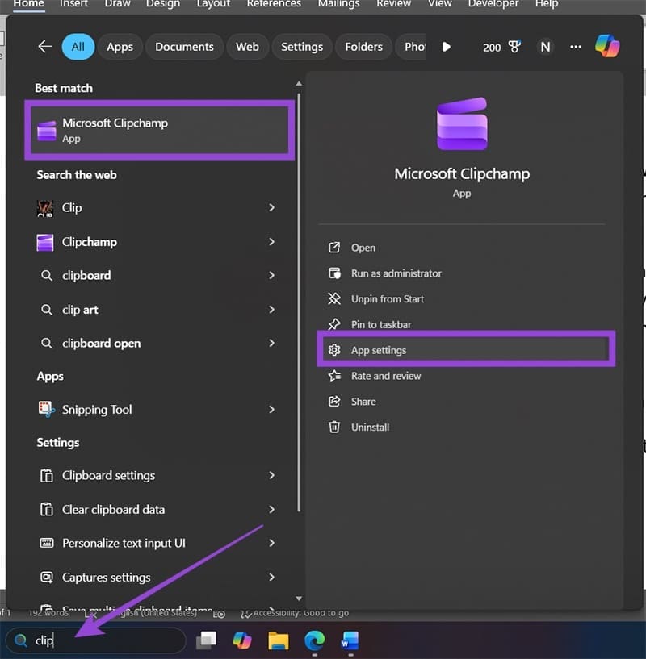Switch to the Documents filter tab
The image size is (646, 659).
(183, 47)
